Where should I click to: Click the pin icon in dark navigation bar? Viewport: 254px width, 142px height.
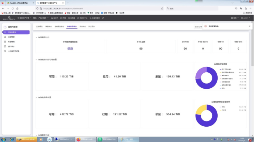pos(103,18)
